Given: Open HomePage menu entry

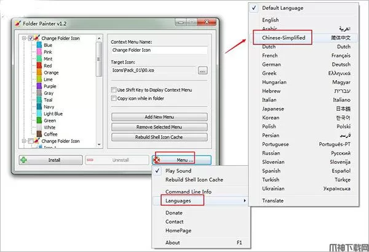Looking at the screenshot, I should (200, 230).
